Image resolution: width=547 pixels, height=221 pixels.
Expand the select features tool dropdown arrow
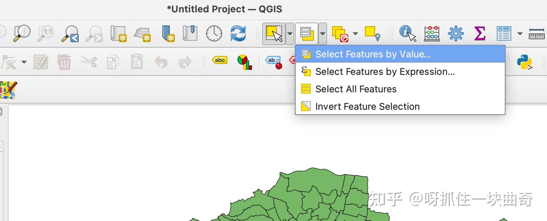pos(289,34)
